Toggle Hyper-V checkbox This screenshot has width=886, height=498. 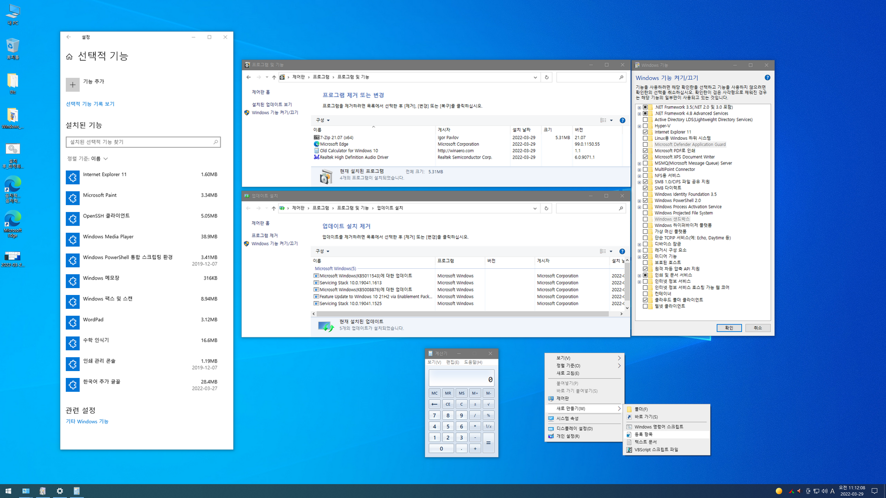[x=645, y=125]
